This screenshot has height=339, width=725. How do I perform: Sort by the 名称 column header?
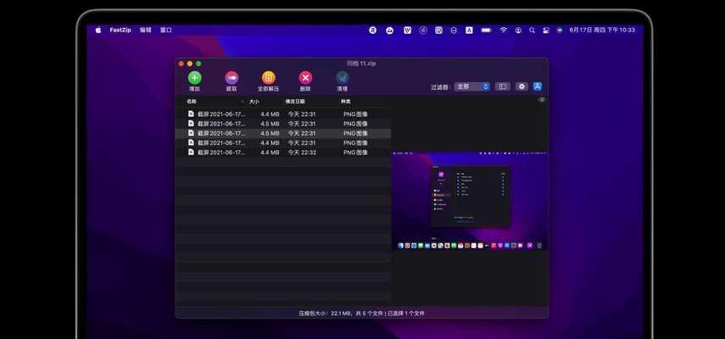point(192,101)
